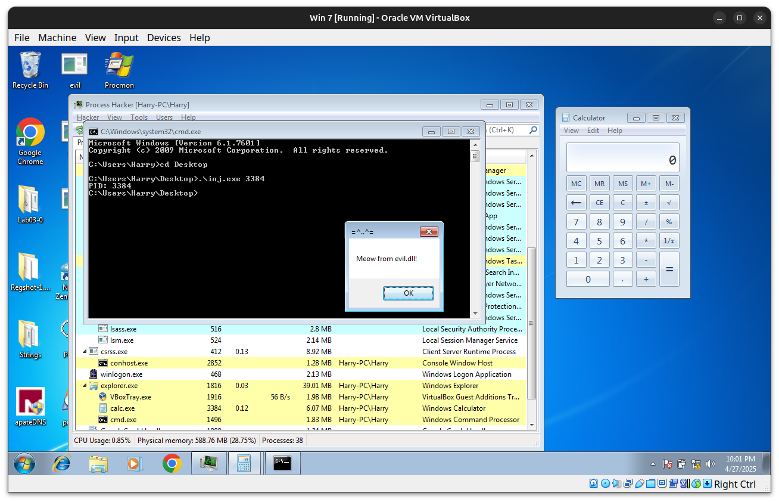The height and width of the screenshot is (502, 779).
Task: Click OK in the evil.dll message box
Action: pos(409,293)
